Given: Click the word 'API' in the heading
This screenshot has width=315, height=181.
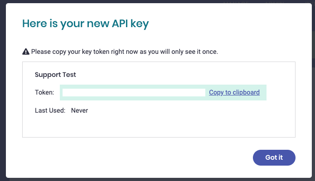Looking at the screenshot, I should click(x=120, y=24).
